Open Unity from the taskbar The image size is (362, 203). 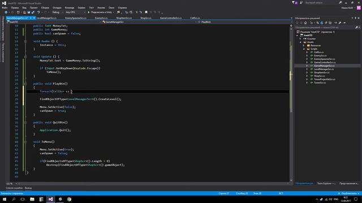[60, 199]
